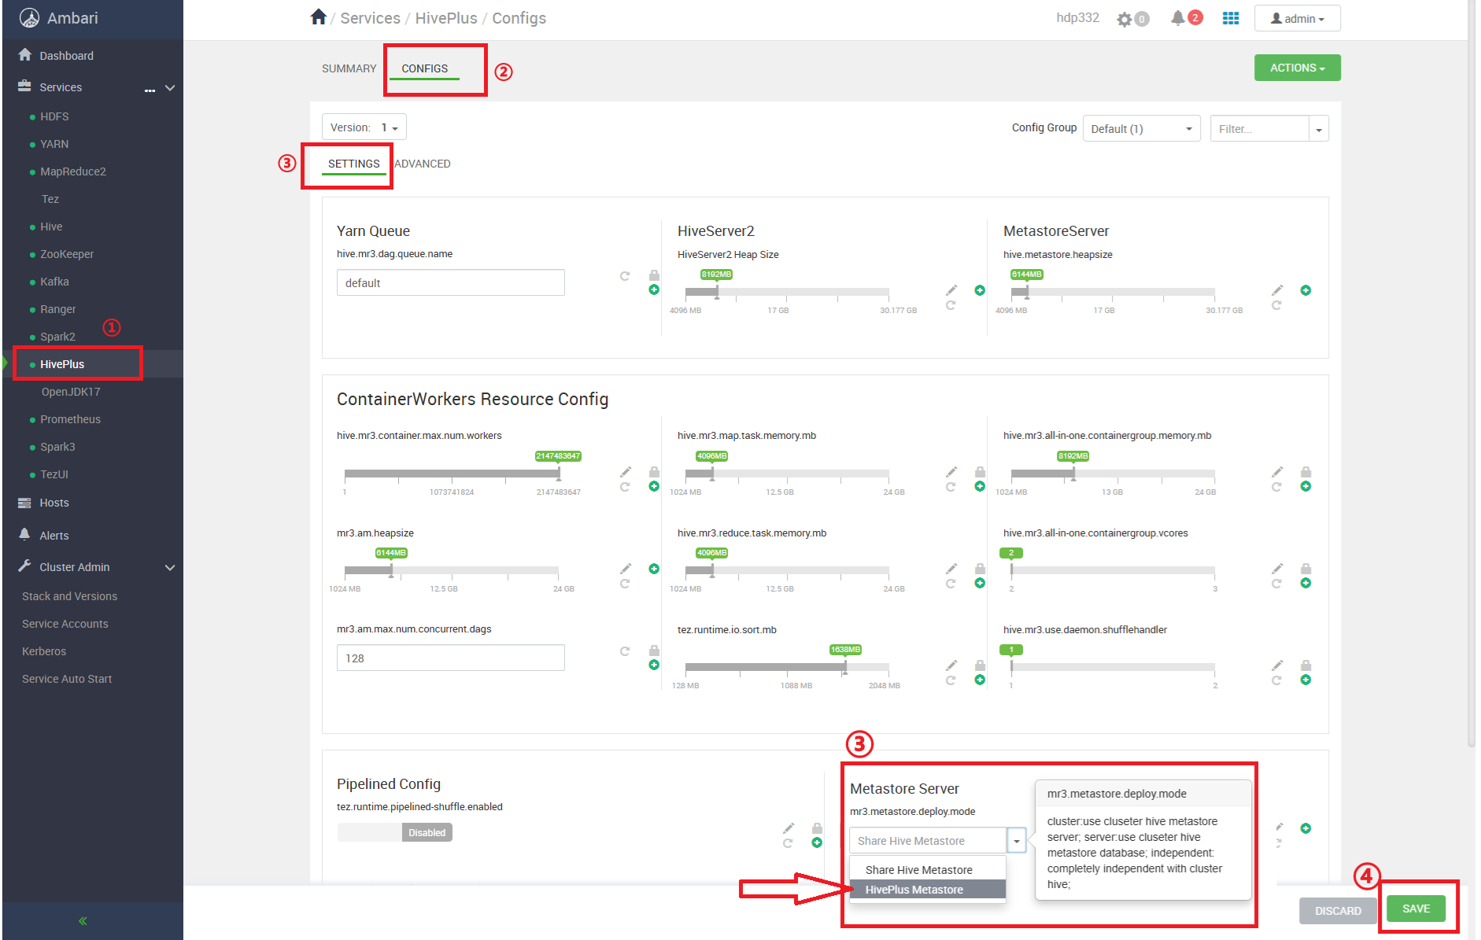Click pencil icon for tez.runtime.io.sort.mb
The height and width of the screenshot is (940, 1481).
coord(951,665)
